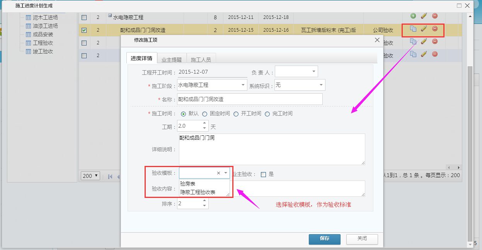
Task: Open the 200 page-size dropdown
Action: [90, 176]
